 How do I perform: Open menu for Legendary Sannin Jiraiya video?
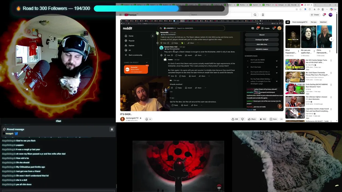pos(331,109)
